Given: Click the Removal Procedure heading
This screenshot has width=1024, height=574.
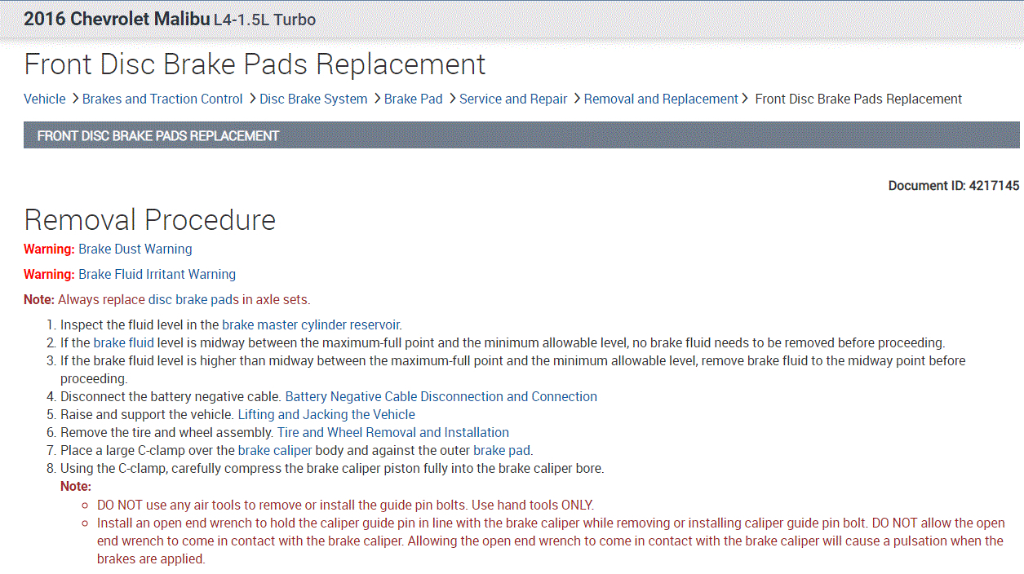Looking at the screenshot, I should tap(150, 220).
